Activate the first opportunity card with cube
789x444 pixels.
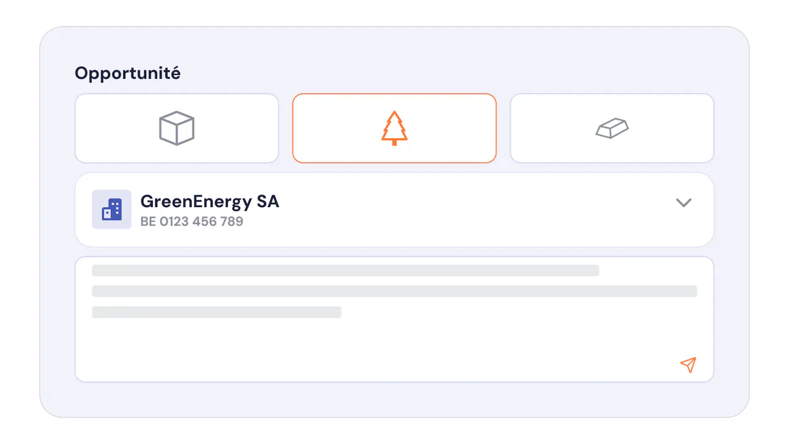tap(177, 128)
